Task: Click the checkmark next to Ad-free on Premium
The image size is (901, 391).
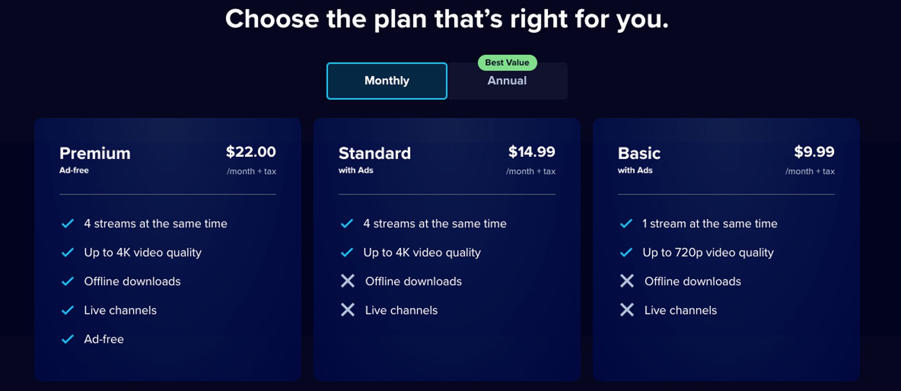Action: (68, 339)
